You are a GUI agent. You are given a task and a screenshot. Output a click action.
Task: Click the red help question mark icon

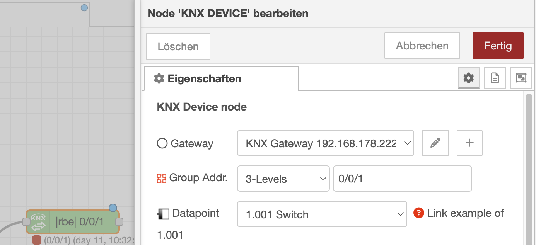(419, 213)
